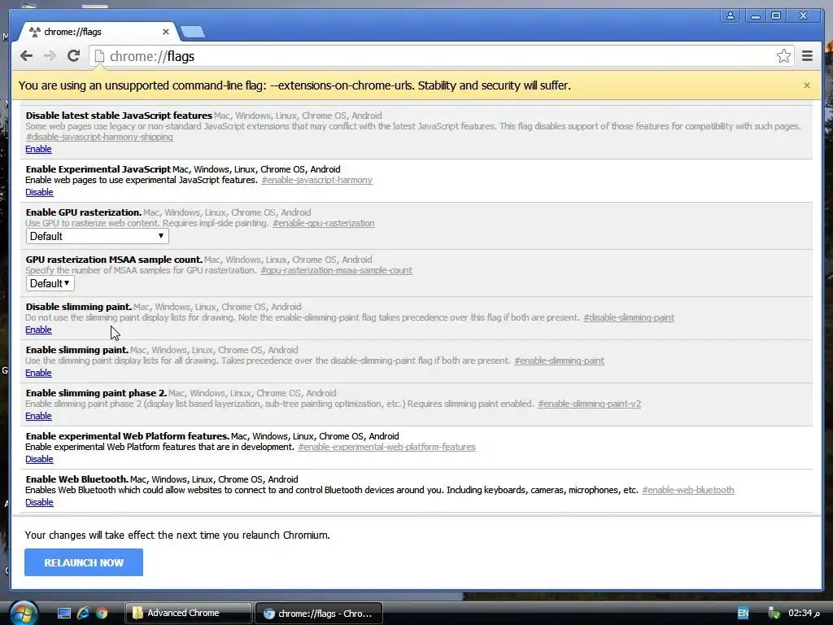Open #disable-slimming-paint anchor link

tap(629, 318)
